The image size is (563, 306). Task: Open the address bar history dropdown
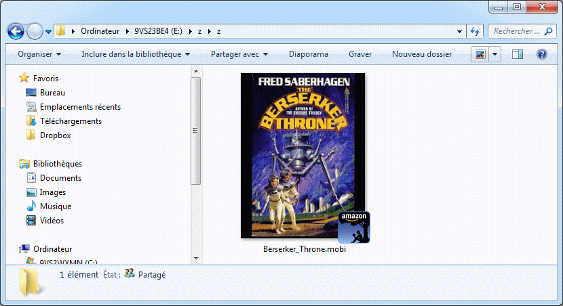[x=459, y=32]
